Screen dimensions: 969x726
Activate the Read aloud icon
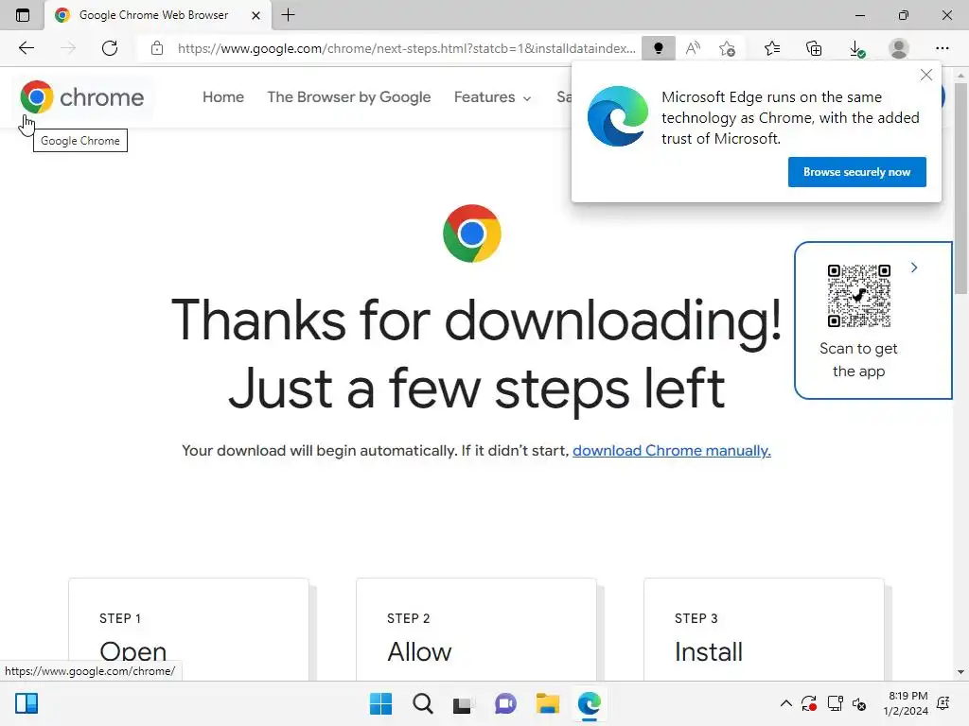pyautogui.click(x=693, y=48)
